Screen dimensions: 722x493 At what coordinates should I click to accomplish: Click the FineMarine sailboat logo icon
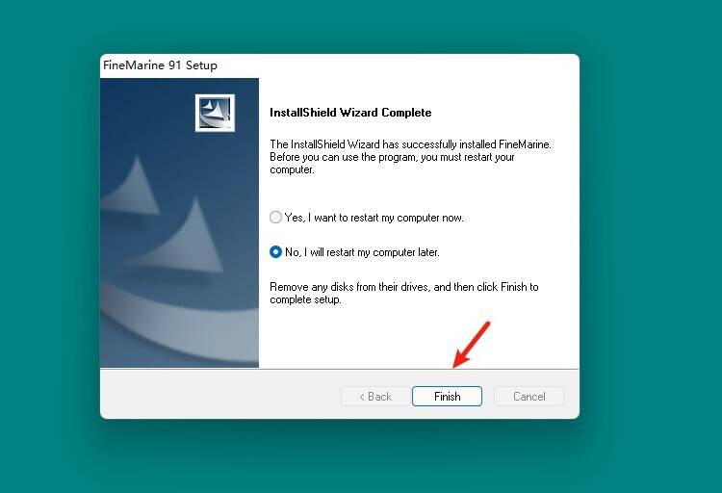(x=216, y=113)
